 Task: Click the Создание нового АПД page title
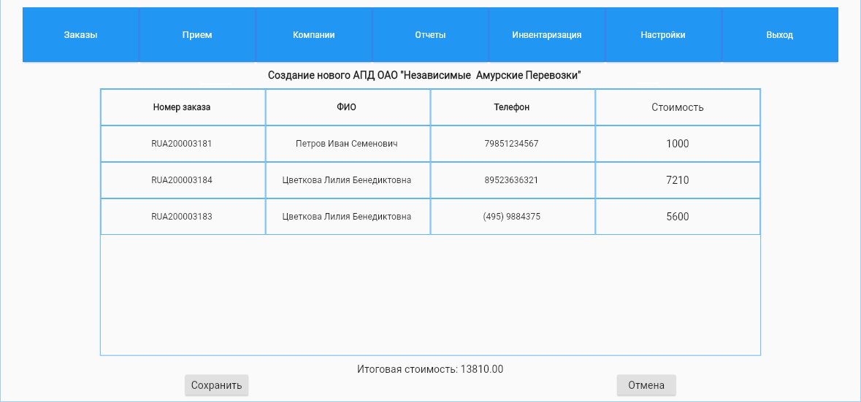click(x=424, y=76)
